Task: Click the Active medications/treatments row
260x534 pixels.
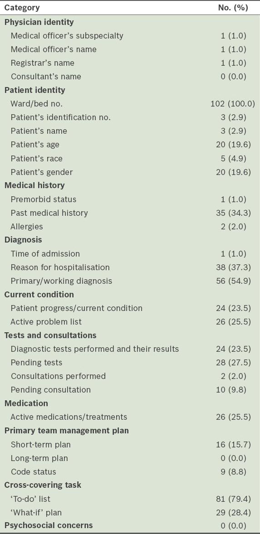Action: tap(130, 417)
